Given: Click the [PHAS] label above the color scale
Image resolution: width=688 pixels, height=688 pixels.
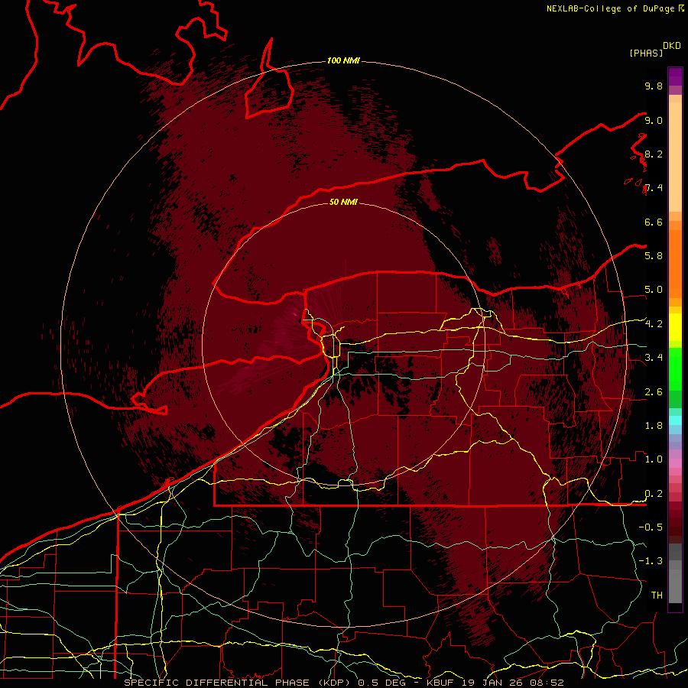Looking at the screenshot, I should pyautogui.click(x=646, y=54).
